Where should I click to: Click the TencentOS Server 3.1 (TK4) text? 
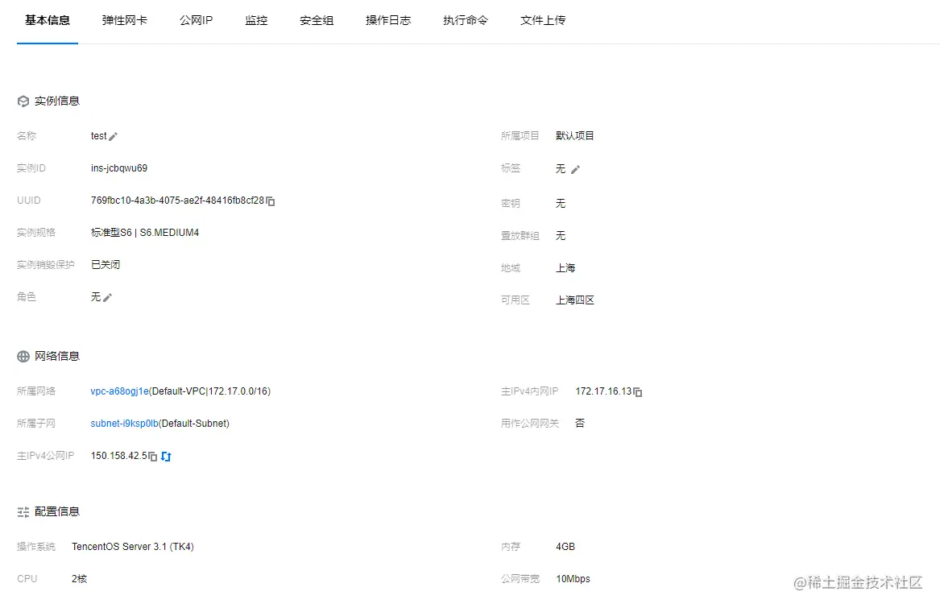(x=132, y=546)
